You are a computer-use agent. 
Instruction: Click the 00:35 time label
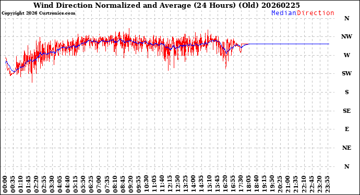pos(13,184)
